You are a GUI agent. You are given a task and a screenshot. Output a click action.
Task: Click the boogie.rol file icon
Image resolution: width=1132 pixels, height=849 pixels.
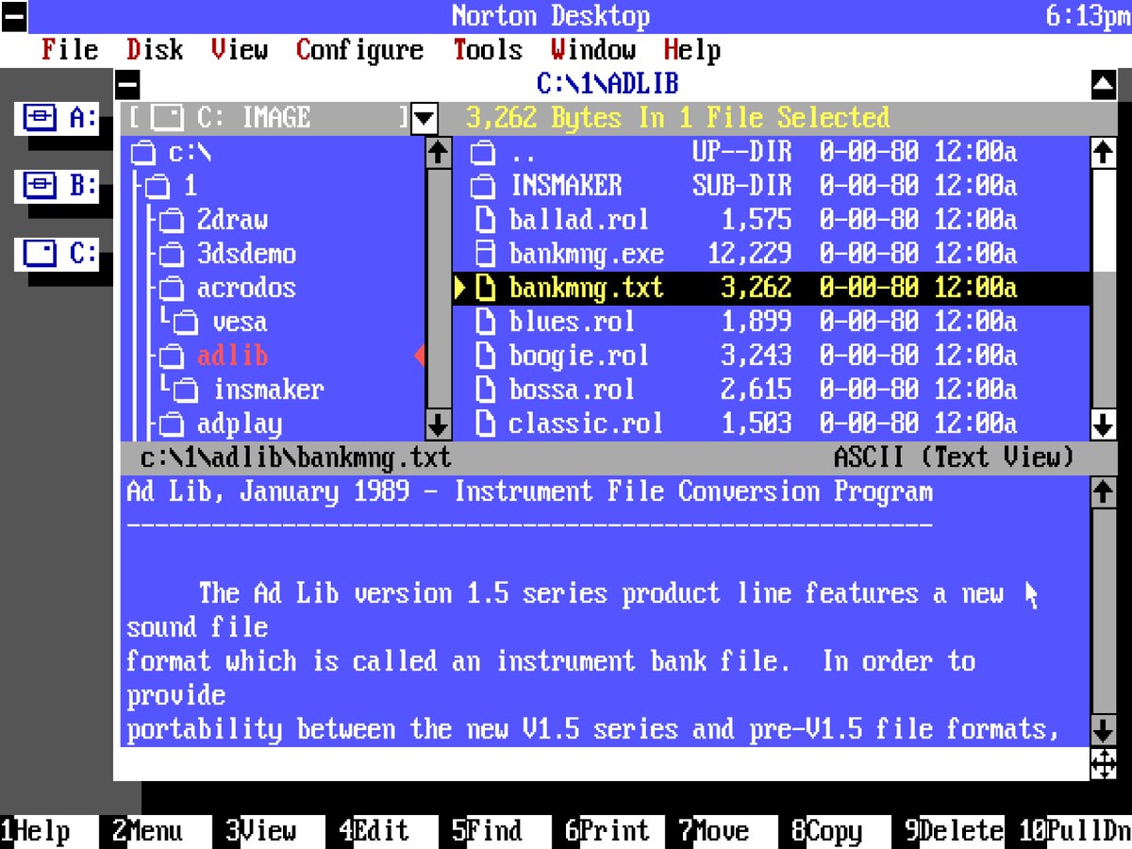484,356
